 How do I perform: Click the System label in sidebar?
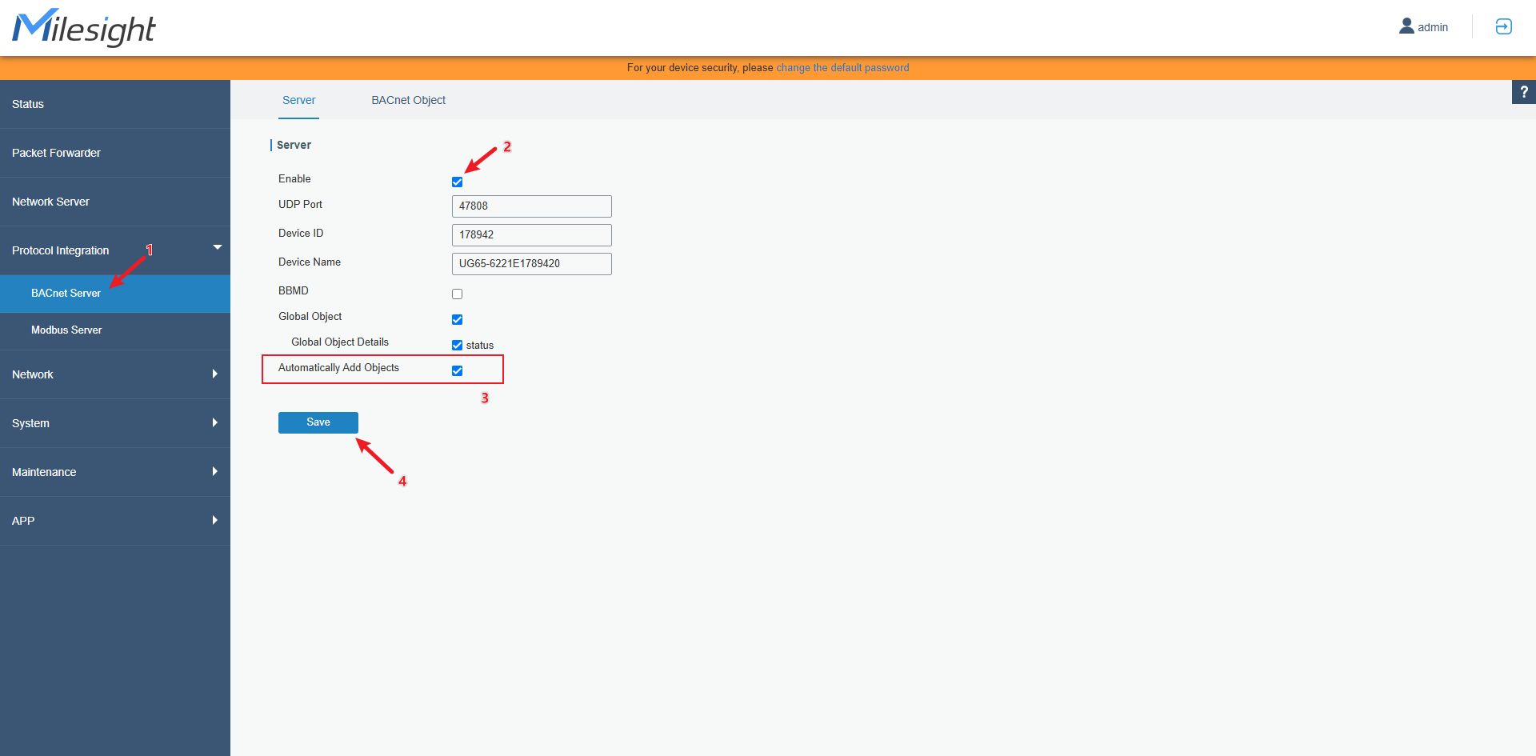pos(30,423)
